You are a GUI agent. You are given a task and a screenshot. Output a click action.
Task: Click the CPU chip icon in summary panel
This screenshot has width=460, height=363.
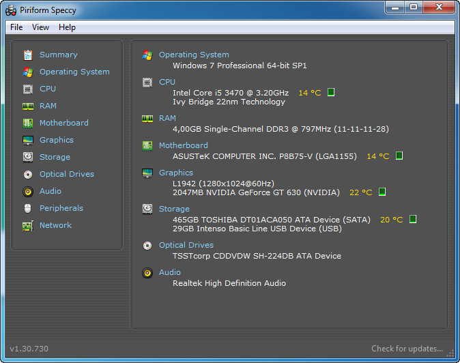tap(147, 83)
